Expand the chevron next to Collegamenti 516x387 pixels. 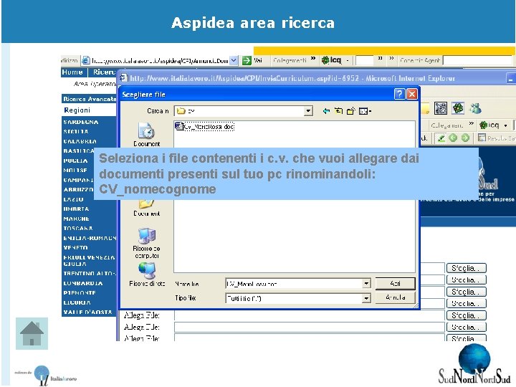click(313, 59)
